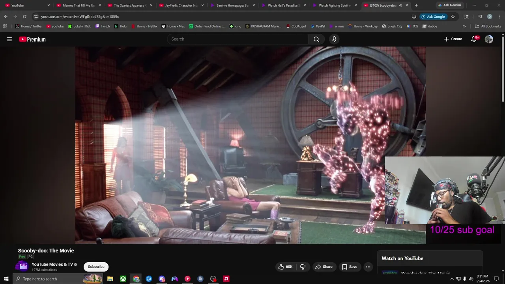Open the Google Chrome icon in the taskbar
Screen dimensions: 505x284
(136, 279)
